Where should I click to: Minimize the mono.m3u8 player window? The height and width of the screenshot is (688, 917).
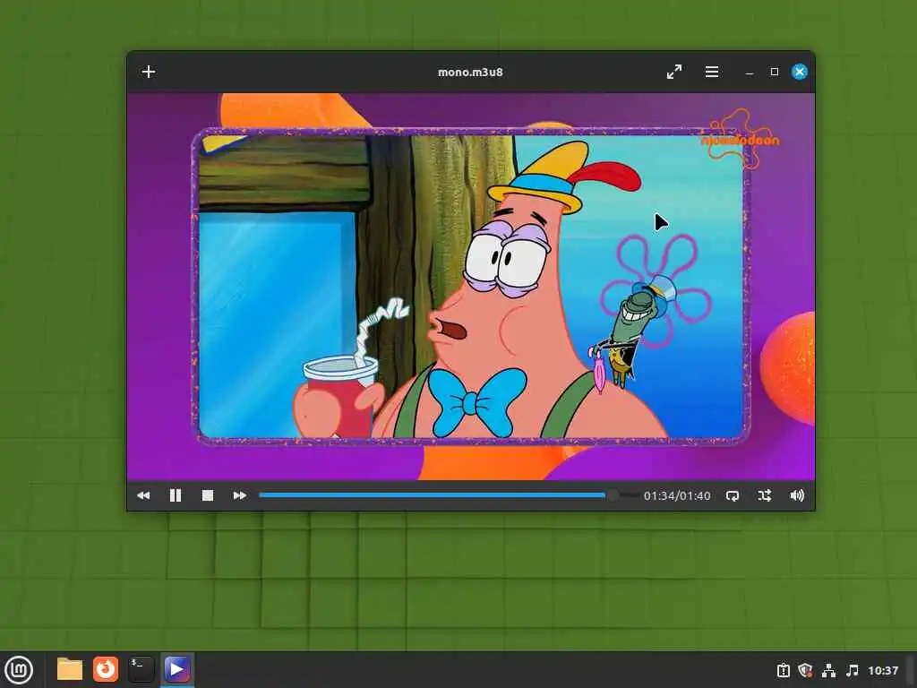click(750, 73)
